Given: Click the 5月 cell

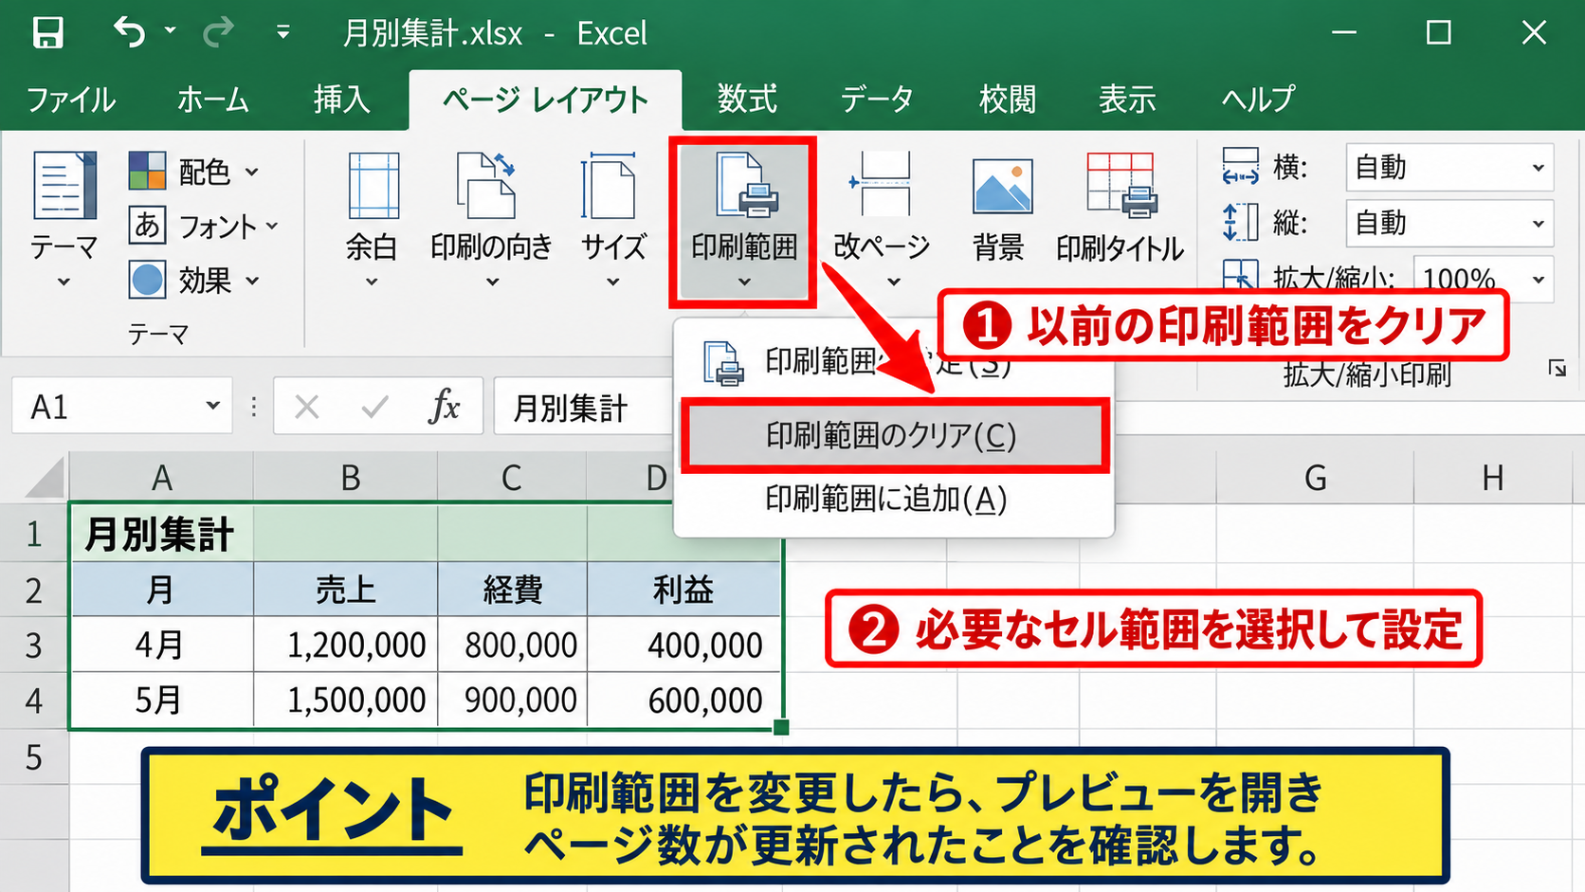Looking at the screenshot, I should click(x=162, y=700).
